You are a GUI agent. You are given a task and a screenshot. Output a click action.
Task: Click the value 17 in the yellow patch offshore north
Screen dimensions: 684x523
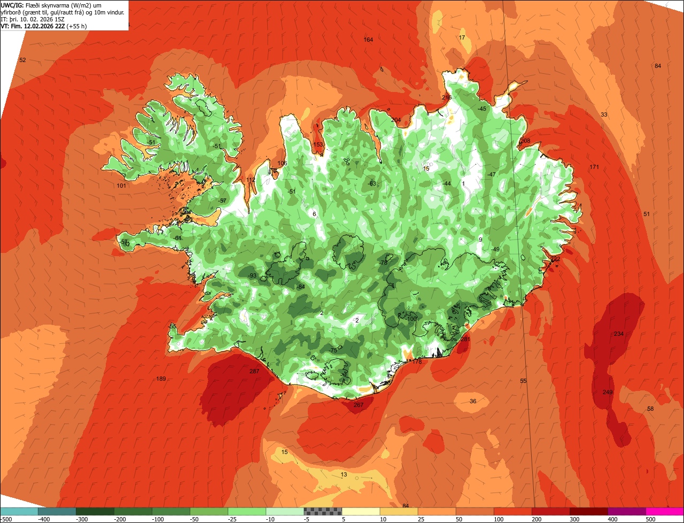pos(462,37)
